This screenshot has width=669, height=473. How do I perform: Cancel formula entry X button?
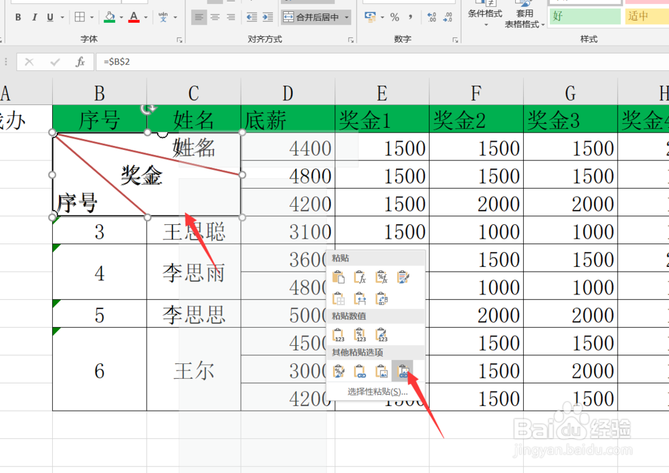click(29, 62)
